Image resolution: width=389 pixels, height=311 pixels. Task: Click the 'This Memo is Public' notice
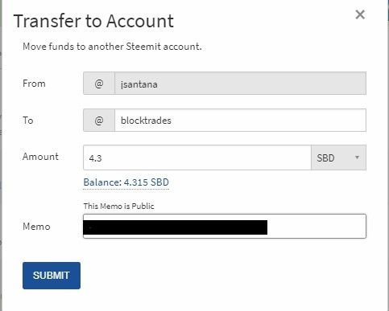click(x=119, y=206)
